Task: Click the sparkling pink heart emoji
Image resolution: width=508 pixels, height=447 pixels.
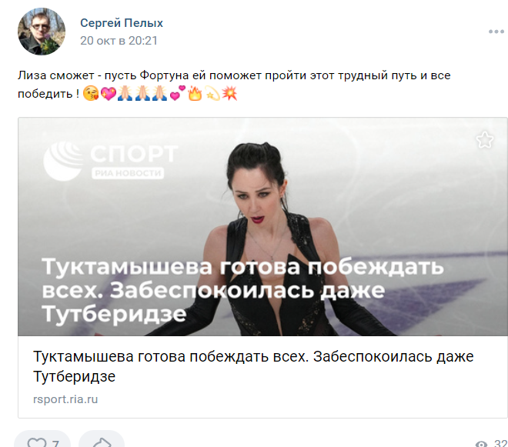Action: pos(109,93)
